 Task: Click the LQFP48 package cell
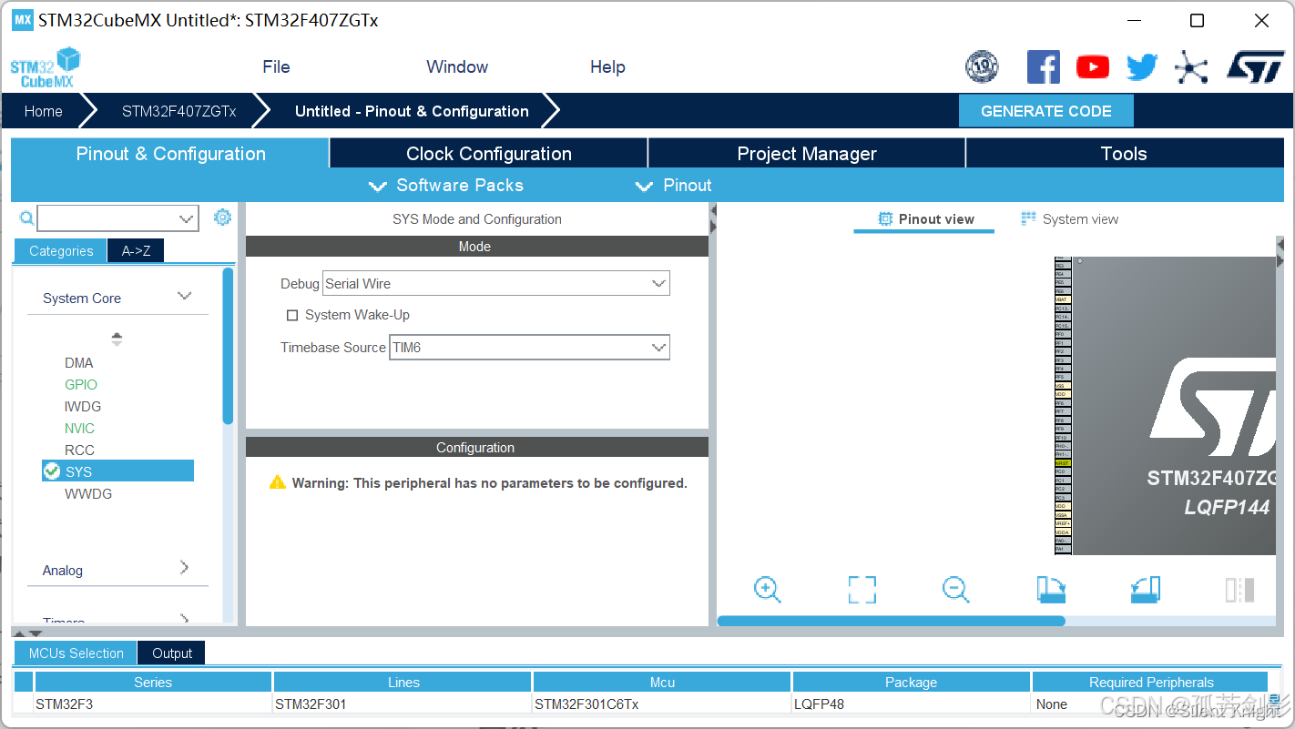pos(911,704)
